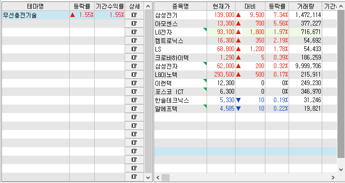Viewport: 345px width, 183px height.
Task: Click the theme's 1.55% 기간수익률 value
Action: pyautogui.click(x=117, y=15)
